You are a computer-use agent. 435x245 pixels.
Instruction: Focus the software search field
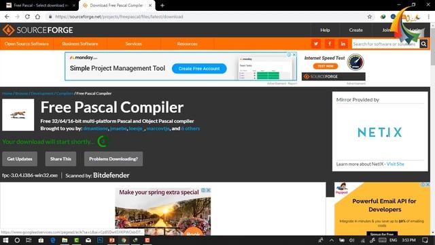coord(385,44)
